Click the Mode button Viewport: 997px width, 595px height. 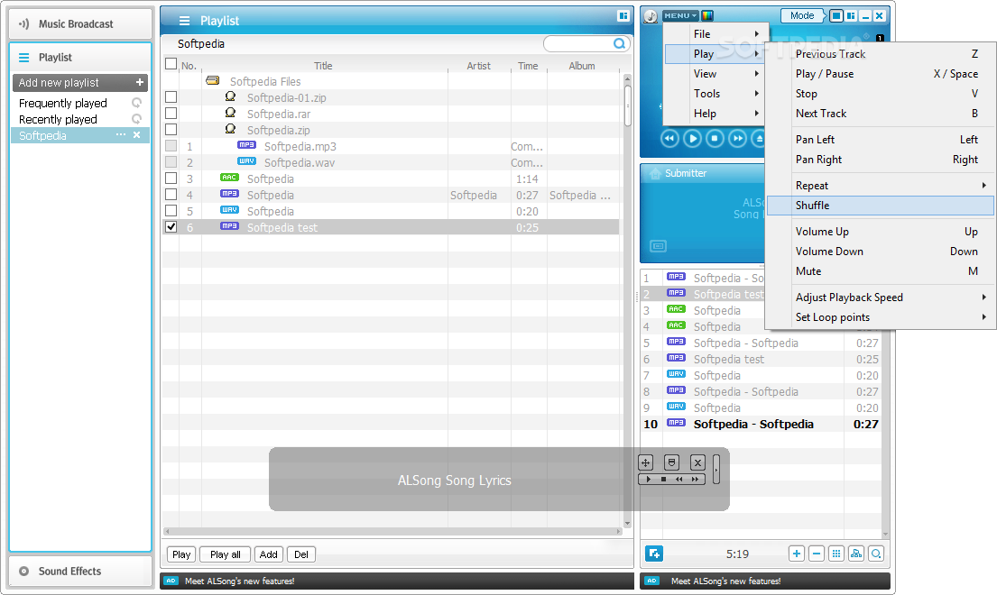[x=802, y=16]
